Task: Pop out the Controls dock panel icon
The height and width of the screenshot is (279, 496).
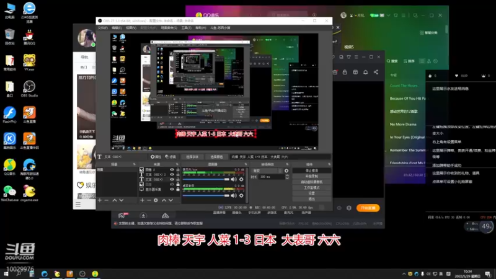Action: coord(329,164)
